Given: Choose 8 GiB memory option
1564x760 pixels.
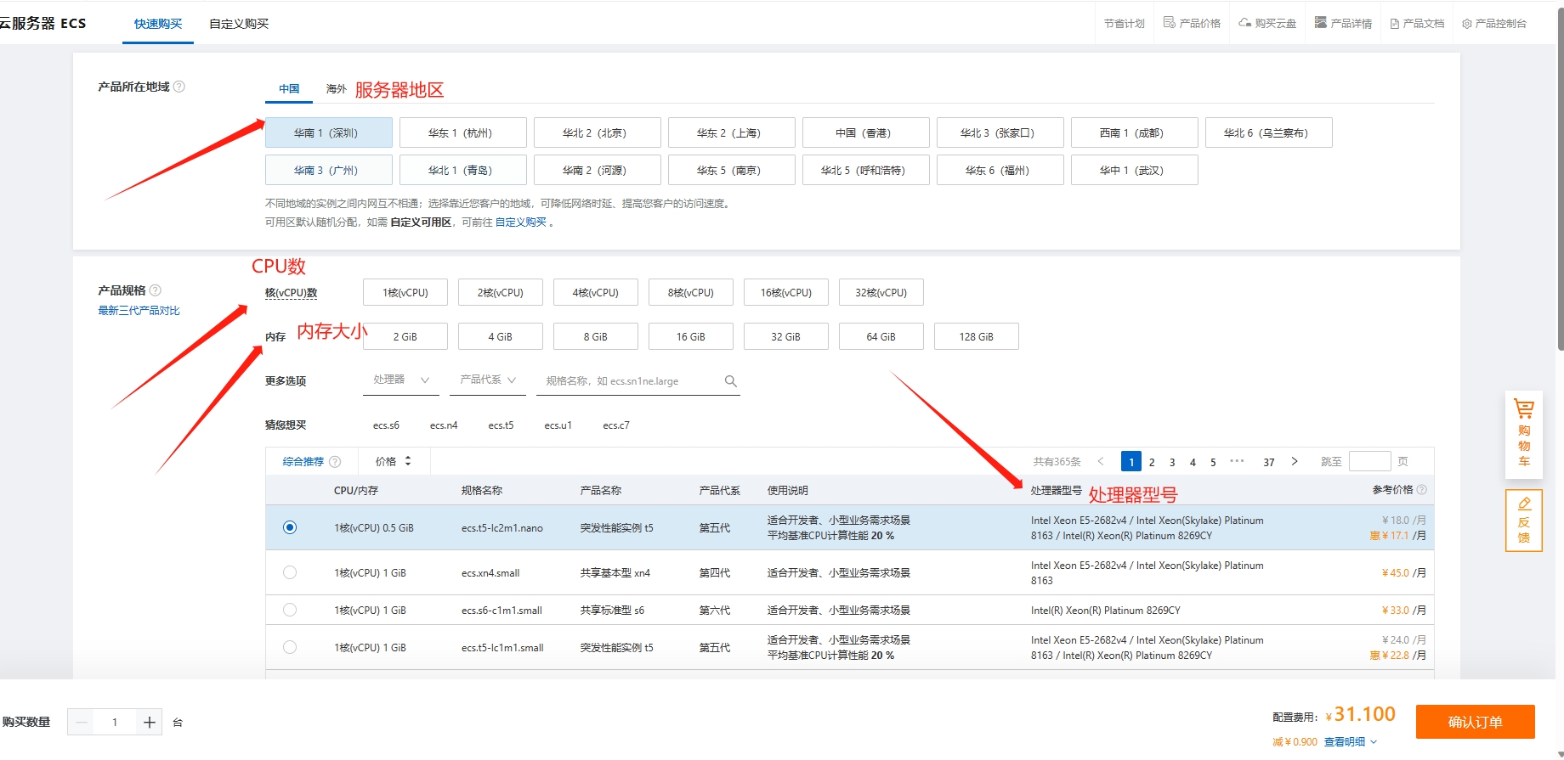Looking at the screenshot, I should [x=596, y=336].
